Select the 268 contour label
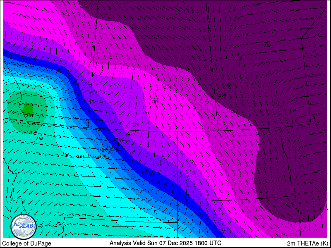This screenshot has height=248, width=331. (x=146, y=112)
